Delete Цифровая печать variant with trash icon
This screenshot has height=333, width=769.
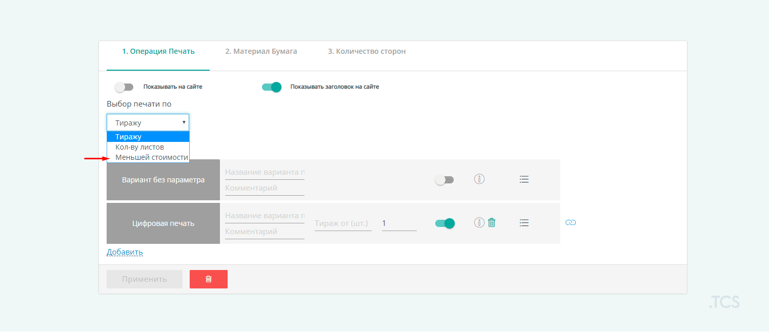click(492, 222)
